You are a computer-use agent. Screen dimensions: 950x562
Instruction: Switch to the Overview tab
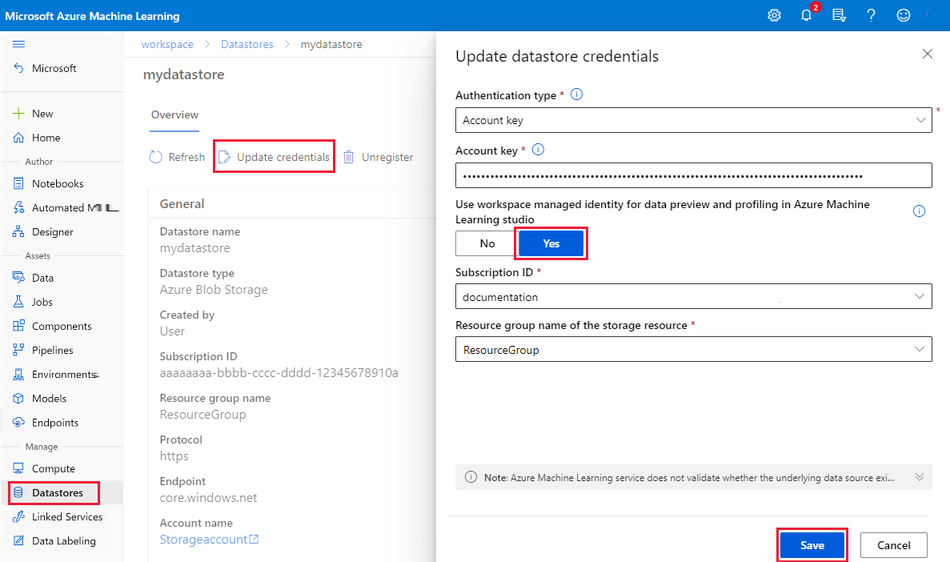coord(174,114)
